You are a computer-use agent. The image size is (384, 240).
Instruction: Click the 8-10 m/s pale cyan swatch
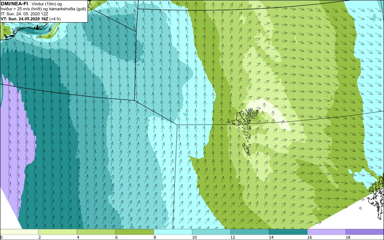(x=173, y=232)
